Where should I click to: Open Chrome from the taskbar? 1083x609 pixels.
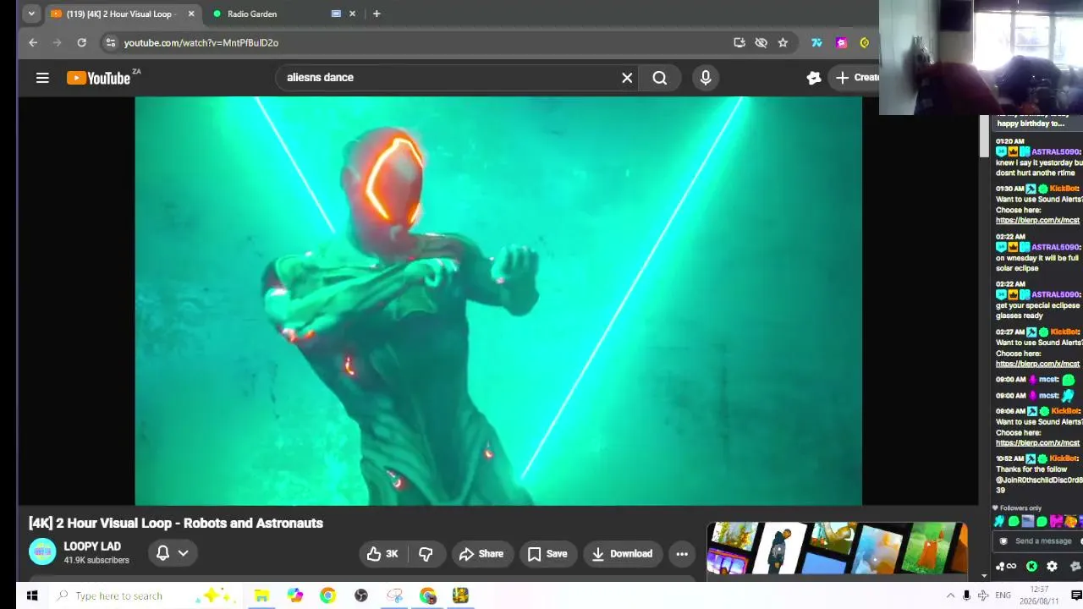click(327, 595)
